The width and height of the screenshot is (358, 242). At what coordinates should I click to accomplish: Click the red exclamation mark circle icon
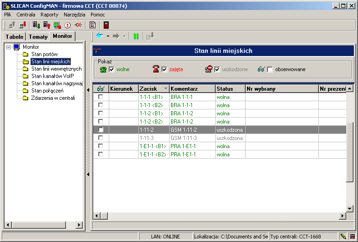(x=68, y=25)
